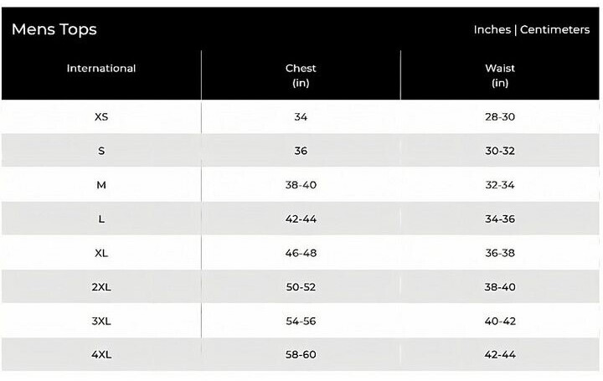
Task: Click chest value 38-40 for size M
Action: coord(301,185)
